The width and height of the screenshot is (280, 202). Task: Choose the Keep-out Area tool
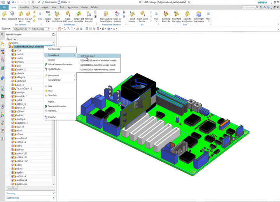pos(28,16)
